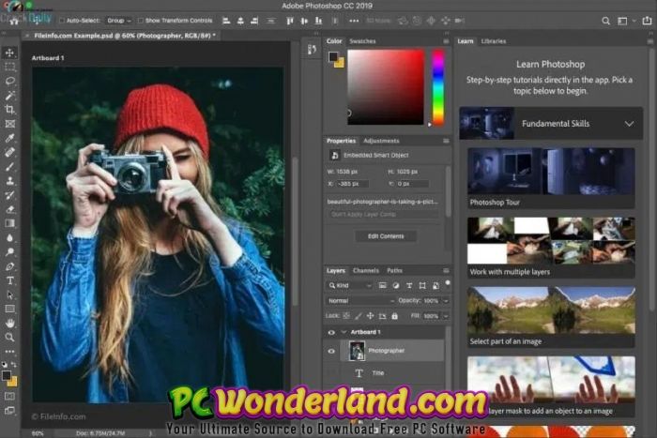
Task: Select the Eyedropper tool
Action: [9, 138]
